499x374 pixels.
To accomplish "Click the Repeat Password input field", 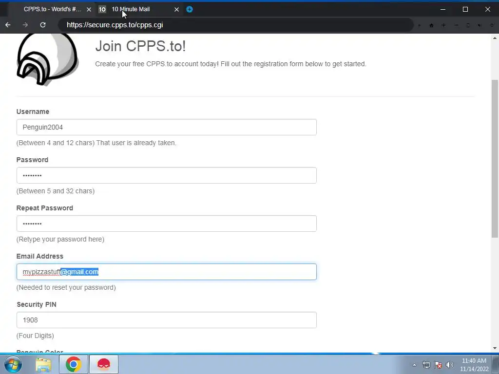I will coord(167,224).
